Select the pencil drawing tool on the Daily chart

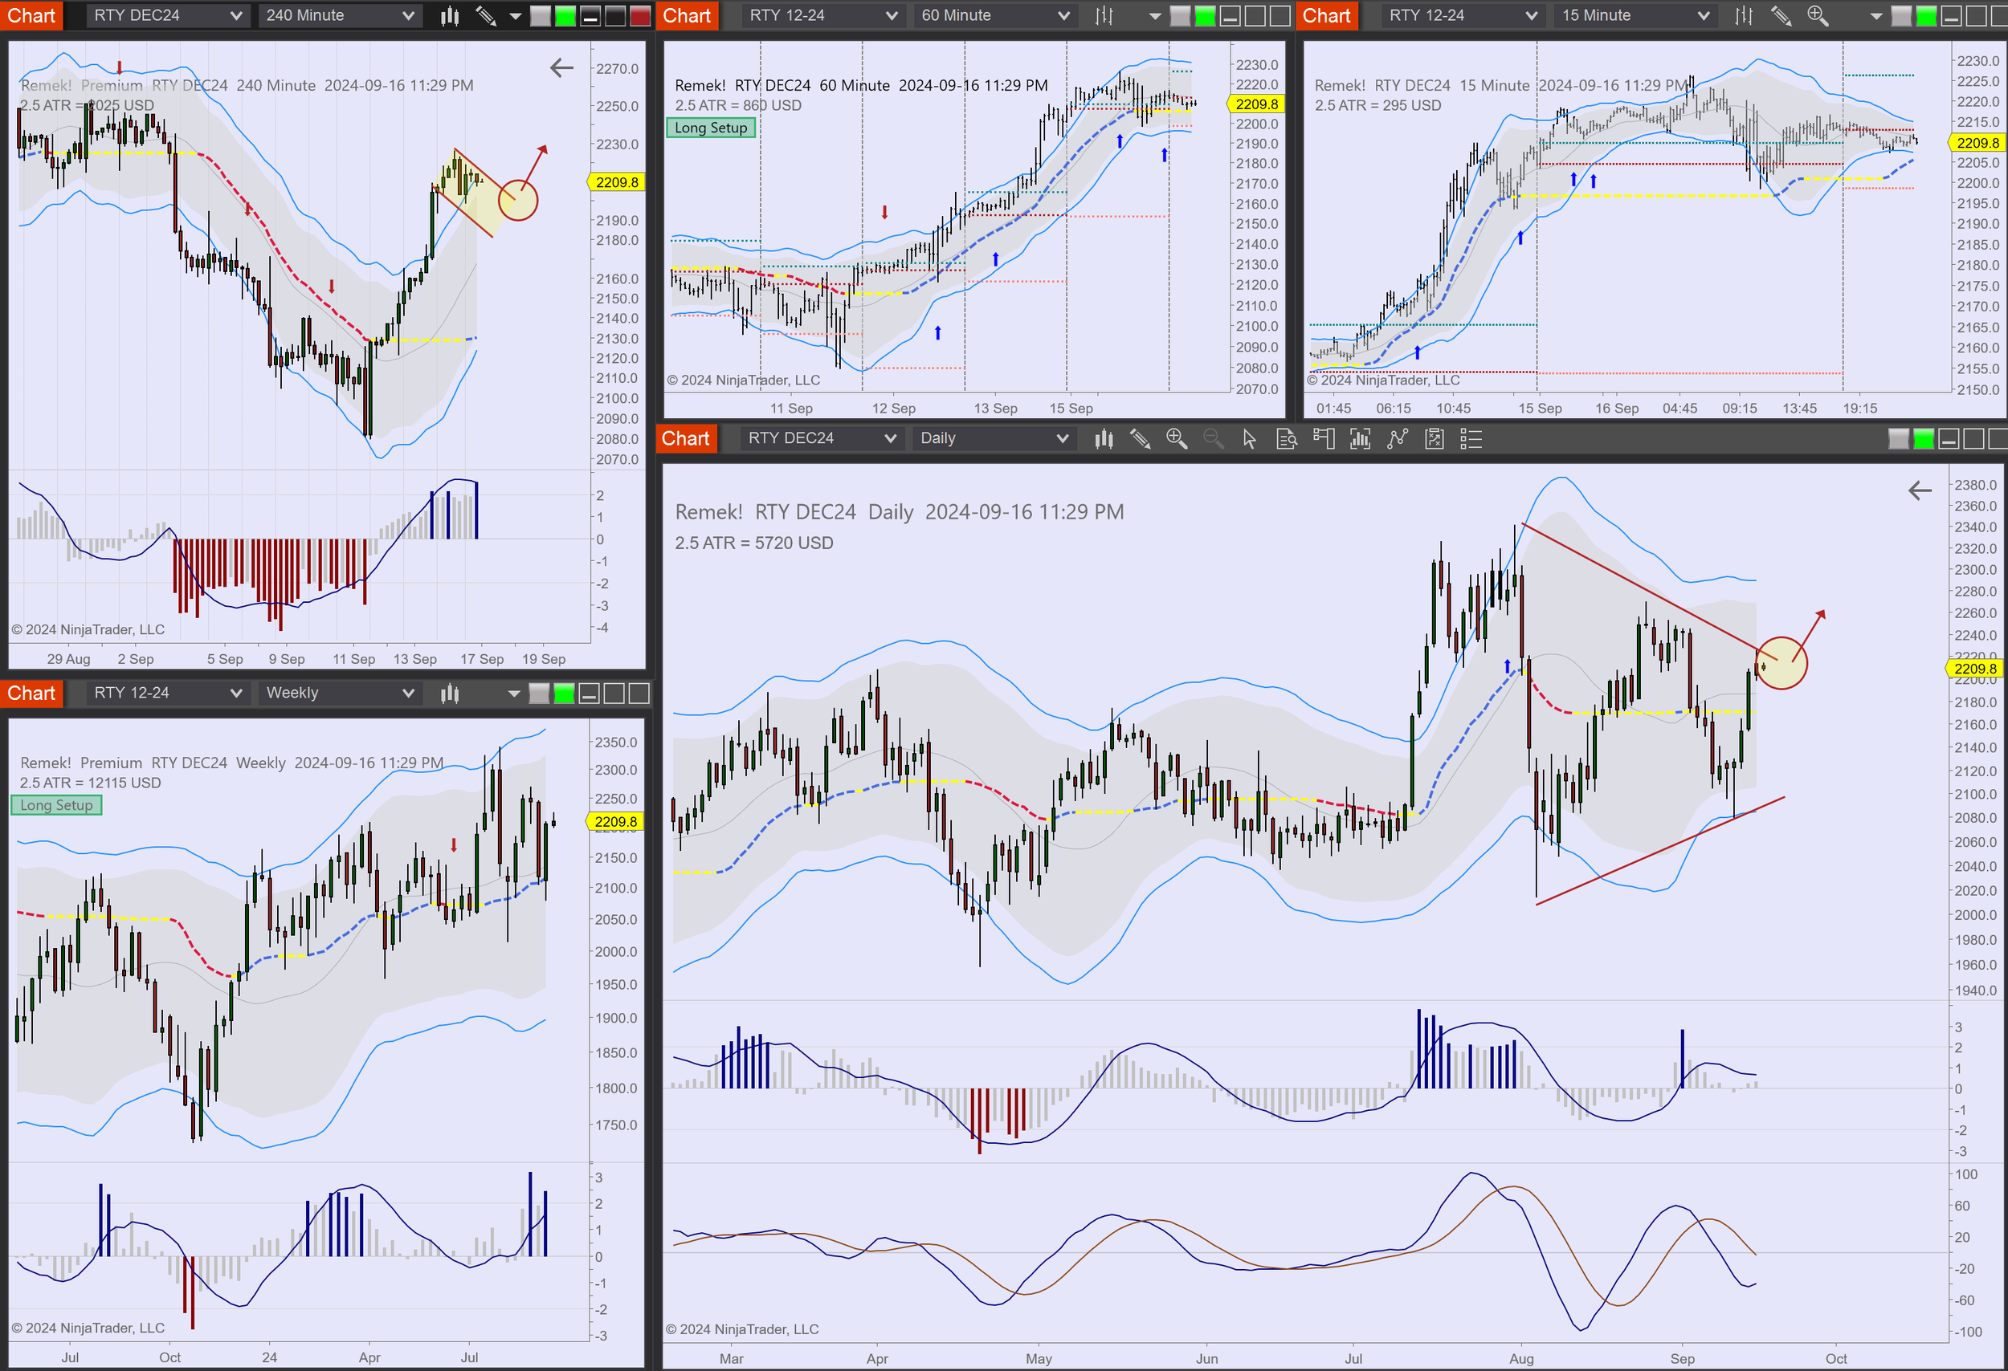(1140, 439)
